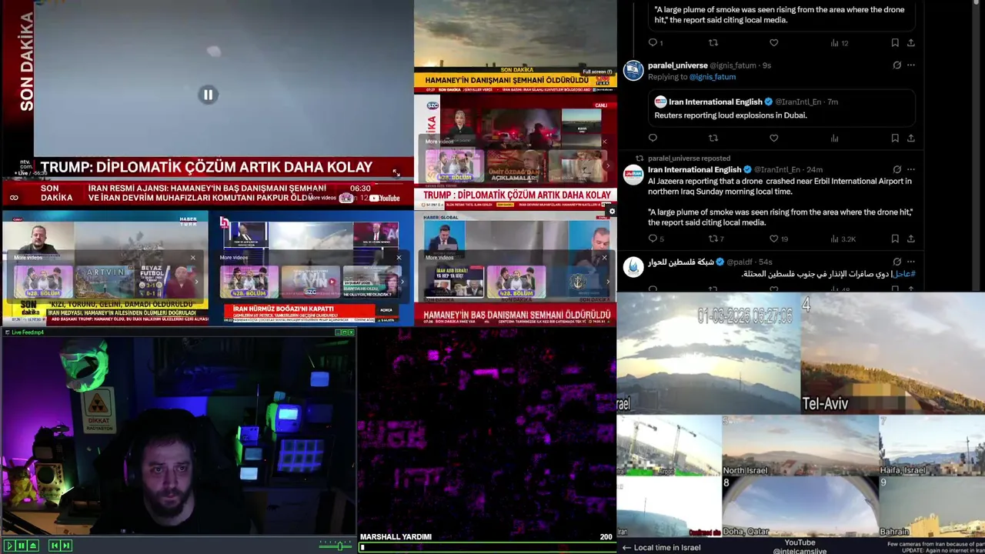This screenshot has height=554, width=985.
Task: Click More videos label on NTV player
Action: click(322, 198)
